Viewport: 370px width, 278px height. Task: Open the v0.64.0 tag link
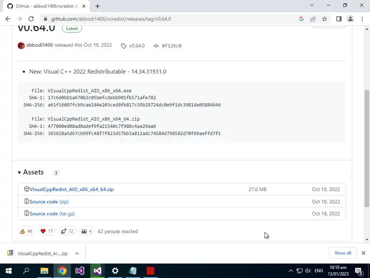click(x=137, y=46)
